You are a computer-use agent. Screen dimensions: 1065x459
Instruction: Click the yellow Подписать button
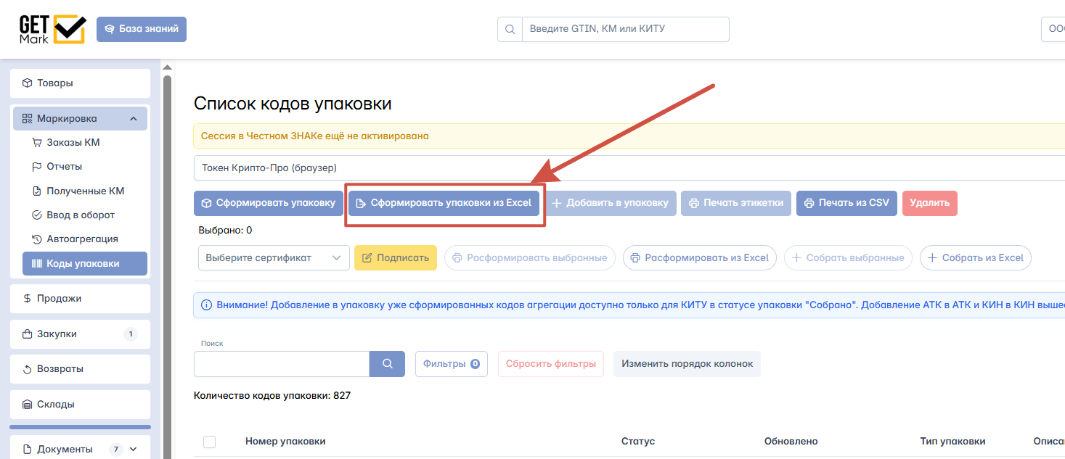click(x=396, y=257)
